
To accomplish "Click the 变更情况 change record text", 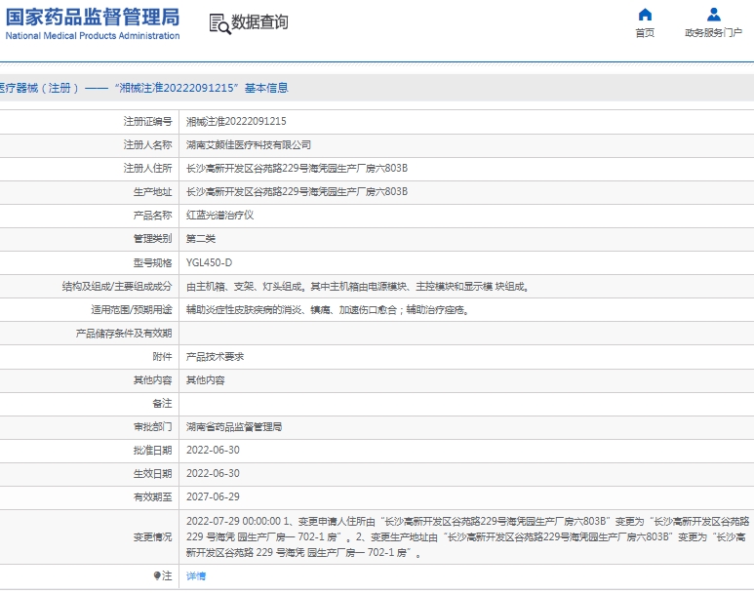I will tap(467, 536).
